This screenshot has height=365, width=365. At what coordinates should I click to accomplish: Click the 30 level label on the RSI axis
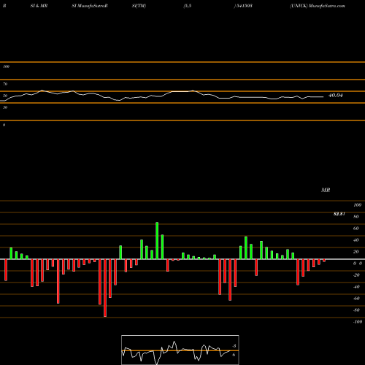pyautogui.click(x=5, y=107)
